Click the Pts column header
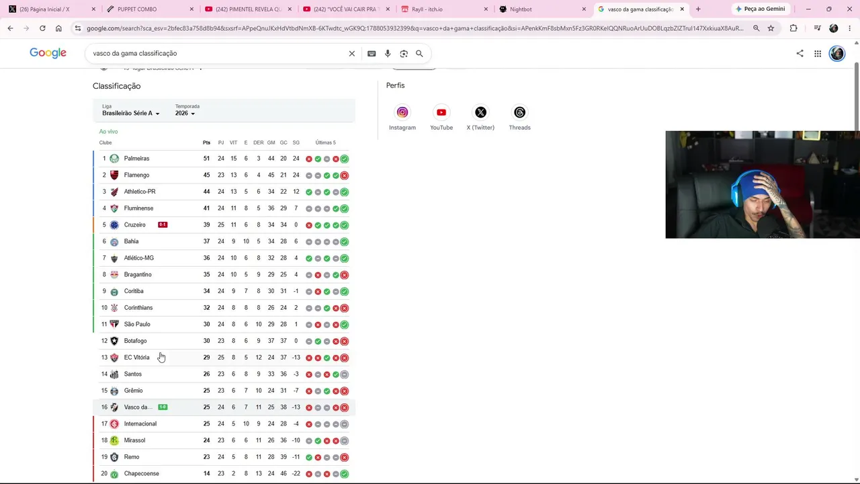 [x=206, y=143]
